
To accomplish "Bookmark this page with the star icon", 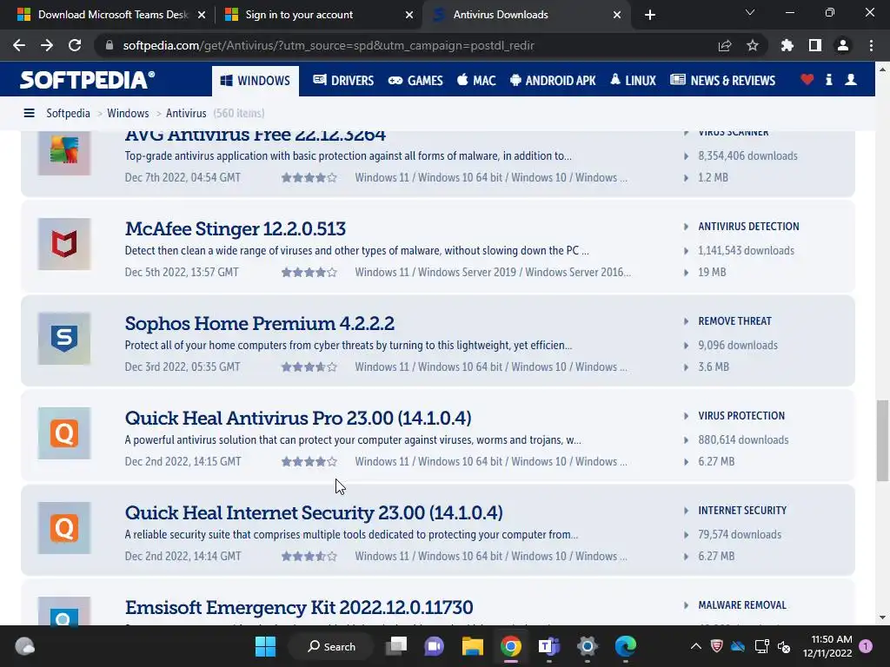I will coord(753,45).
